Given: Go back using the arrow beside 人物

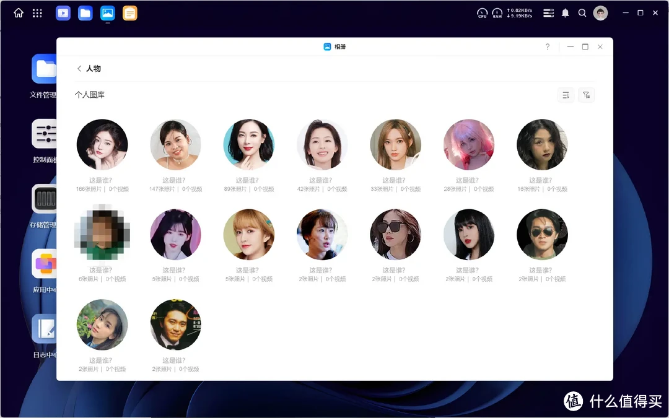Looking at the screenshot, I should pyautogui.click(x=79, y=69).
